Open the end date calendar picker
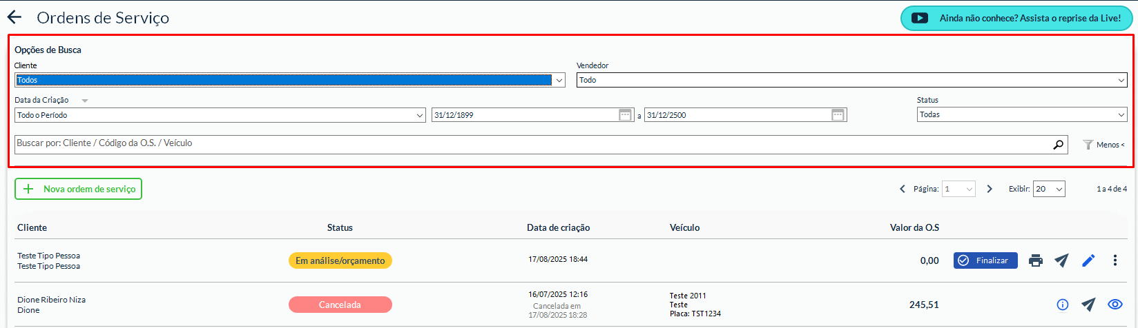Screen dimensions: 1138x328 coord(838,115)
